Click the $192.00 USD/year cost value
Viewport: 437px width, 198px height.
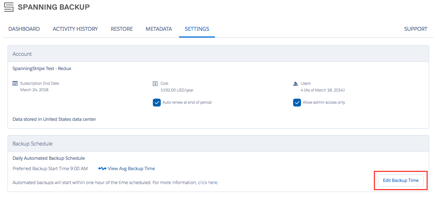pyautogui.click(x=177, y=90)
